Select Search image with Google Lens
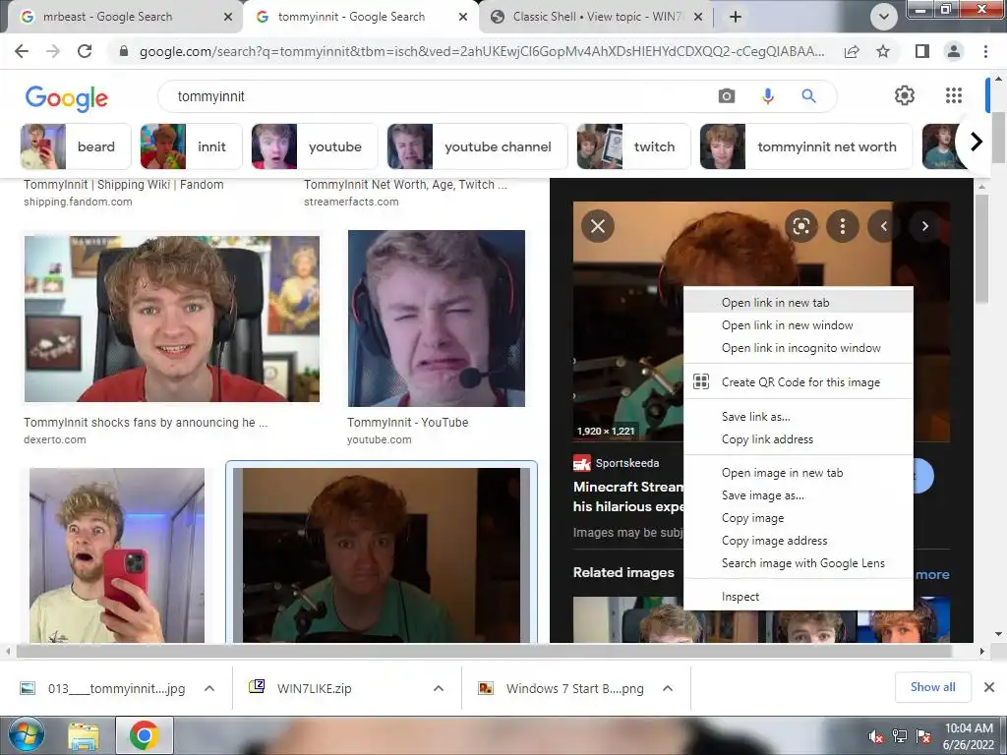1007x755 pixels. coord(799,563)
